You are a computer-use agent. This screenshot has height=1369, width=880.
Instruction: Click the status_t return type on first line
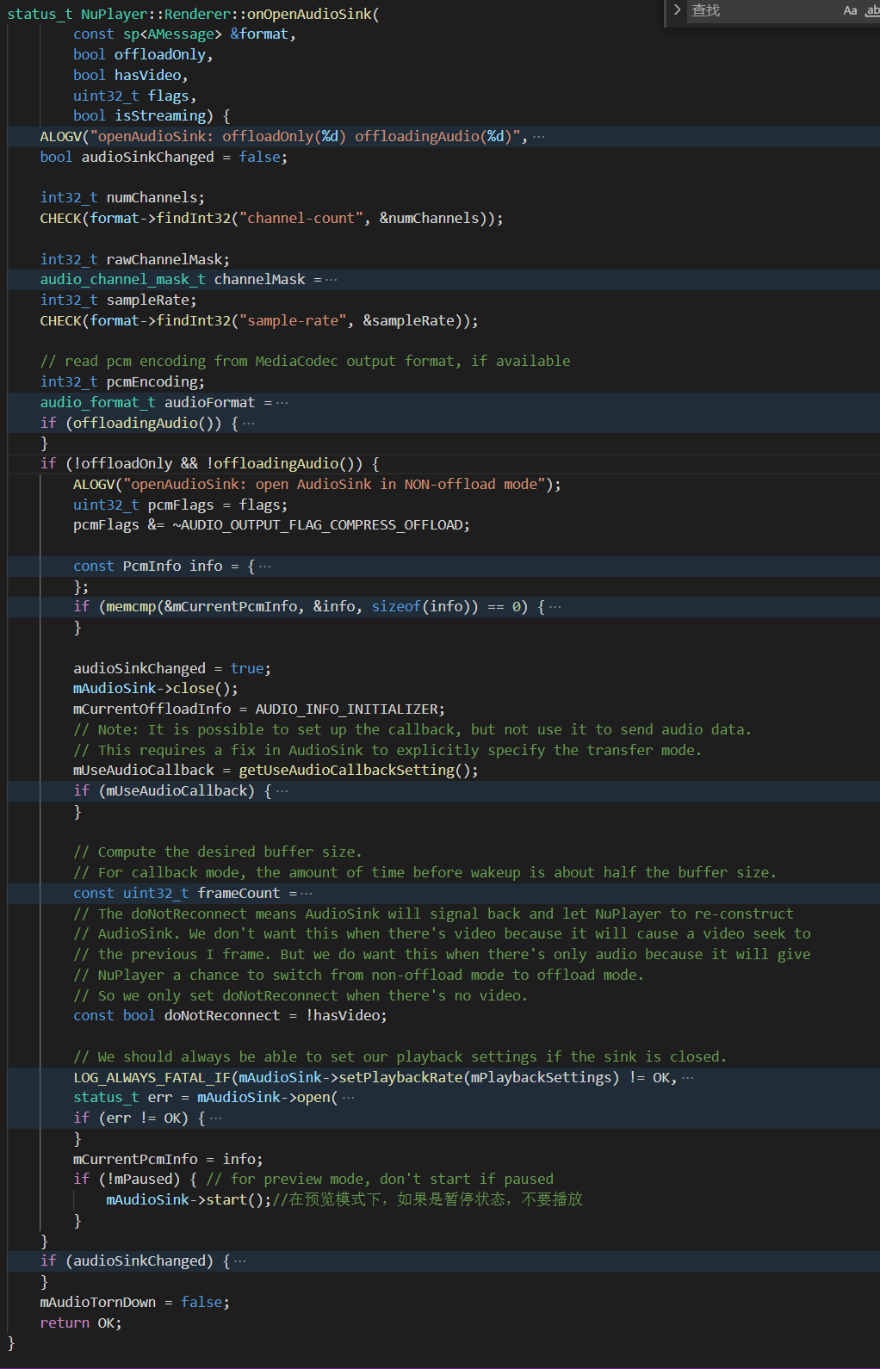pos(40,14)
